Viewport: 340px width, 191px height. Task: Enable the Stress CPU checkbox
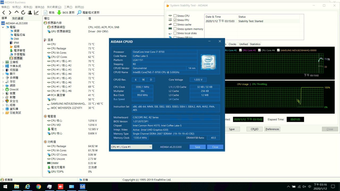(x=175, y=16)
